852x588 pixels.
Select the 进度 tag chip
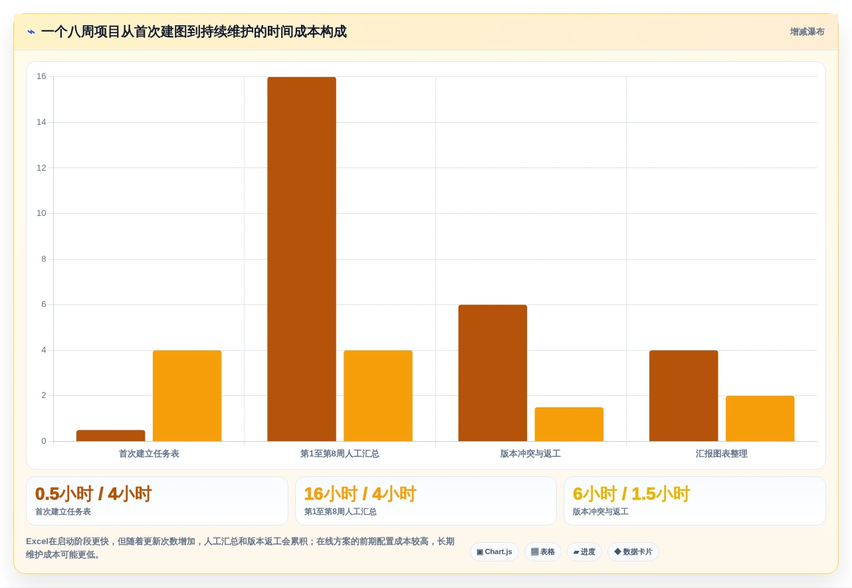pyautogui.click(x=584, y=552)
